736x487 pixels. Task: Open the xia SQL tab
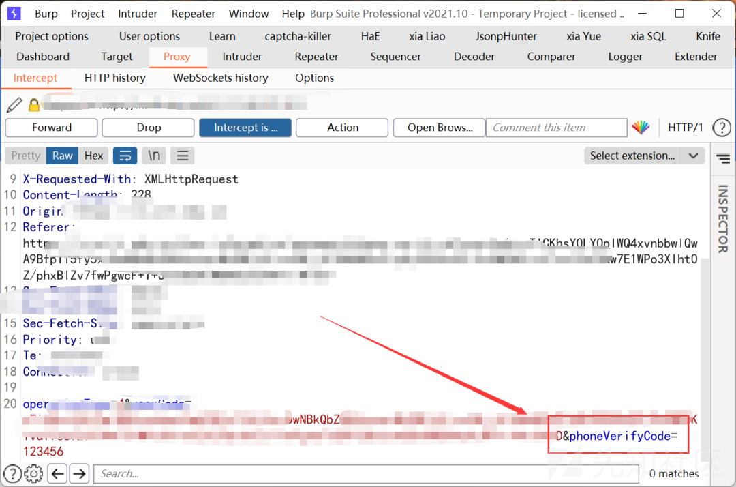(x=648, y=36)
